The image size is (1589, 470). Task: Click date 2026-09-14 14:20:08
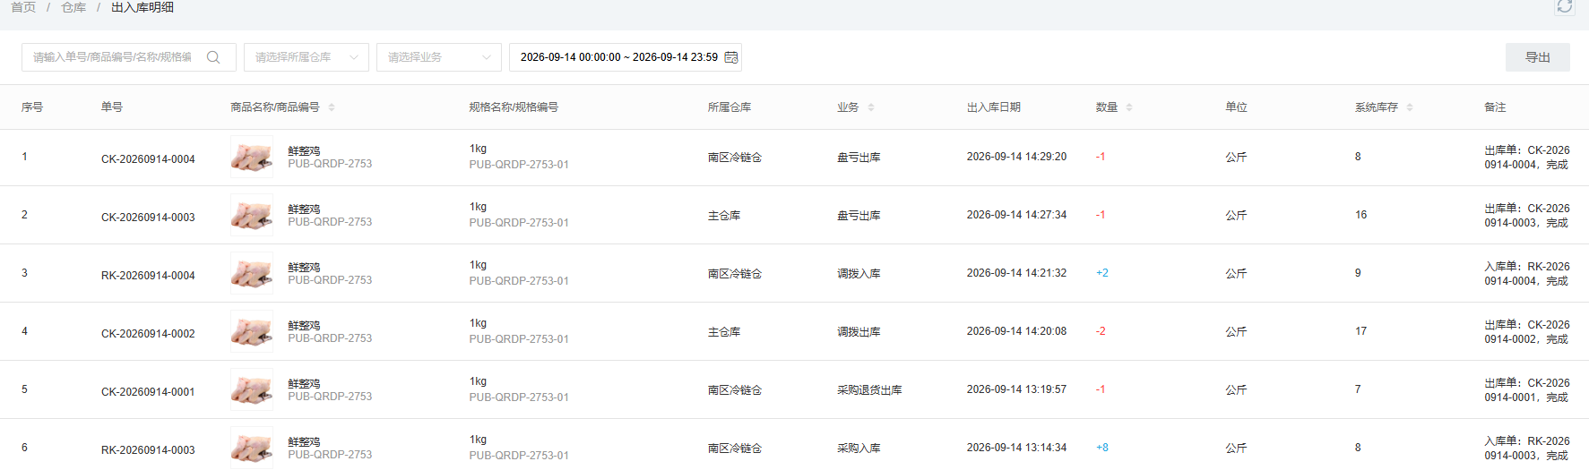1016,331
